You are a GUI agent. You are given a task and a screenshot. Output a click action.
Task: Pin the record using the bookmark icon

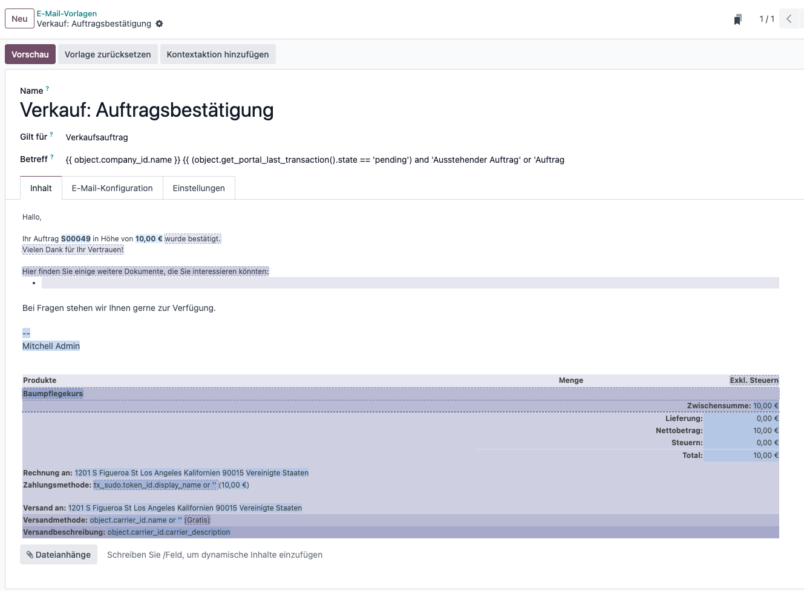[x=737, y=19]
